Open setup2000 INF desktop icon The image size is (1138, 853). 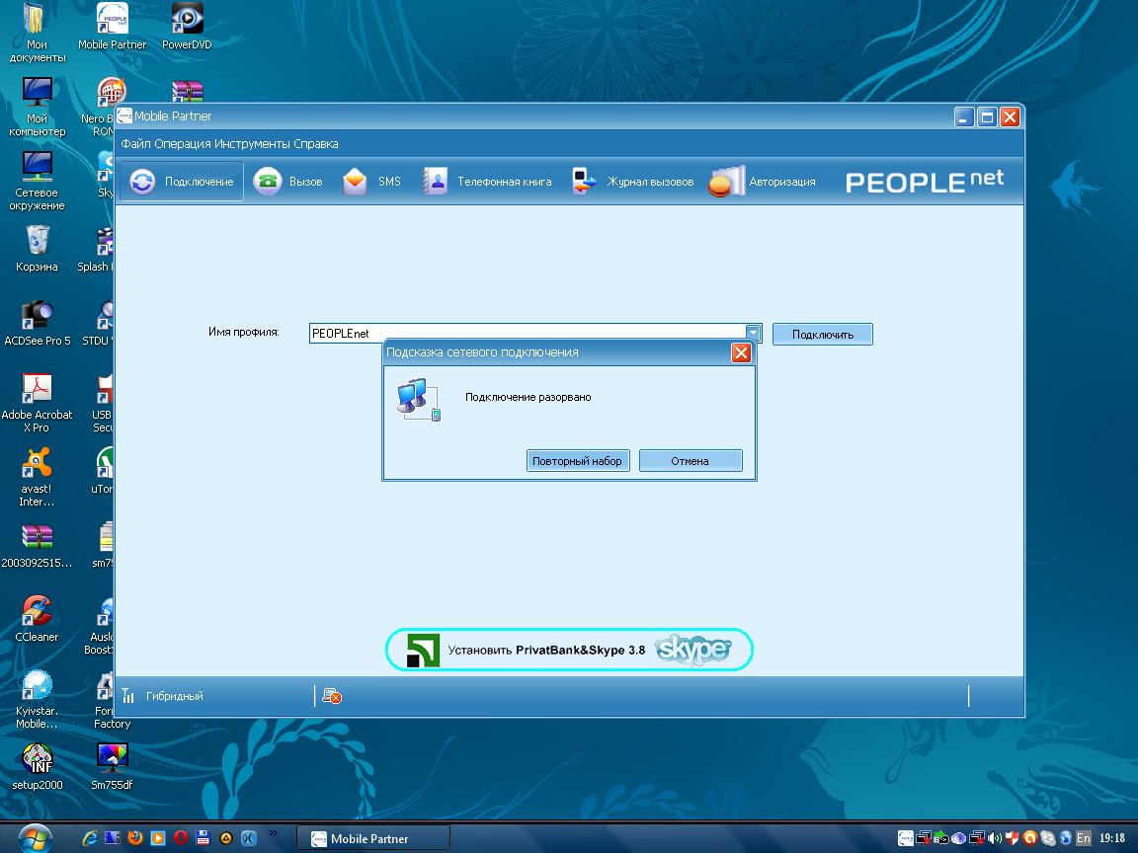pos(37,767)
